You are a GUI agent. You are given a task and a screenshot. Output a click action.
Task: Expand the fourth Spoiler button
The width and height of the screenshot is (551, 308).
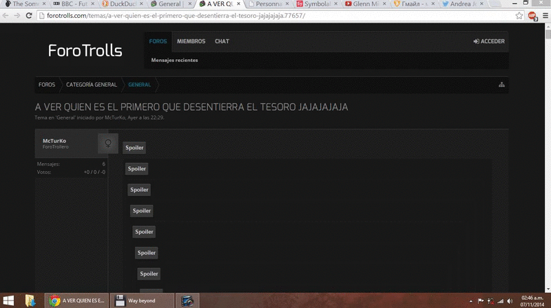click(142, 211)
